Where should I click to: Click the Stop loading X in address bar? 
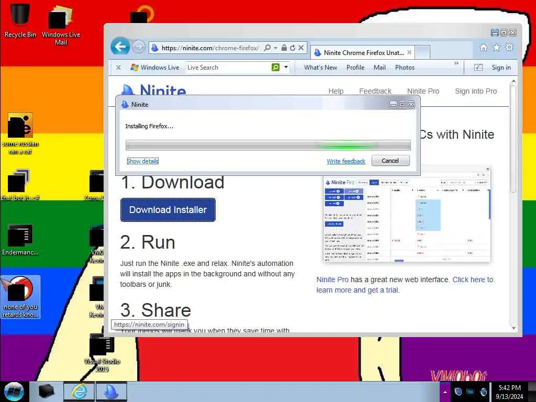click(301, 48)
